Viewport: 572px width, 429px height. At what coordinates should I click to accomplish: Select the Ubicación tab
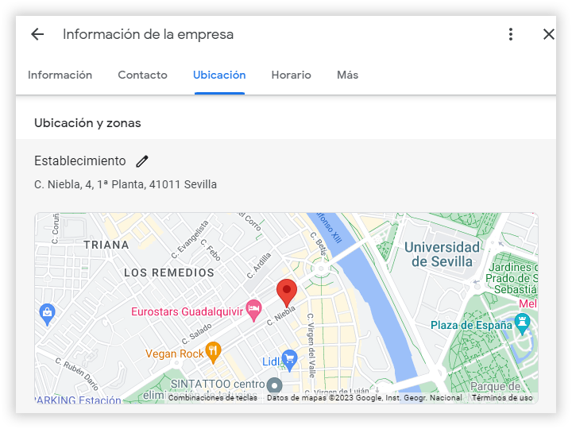[x=219, y=75]
